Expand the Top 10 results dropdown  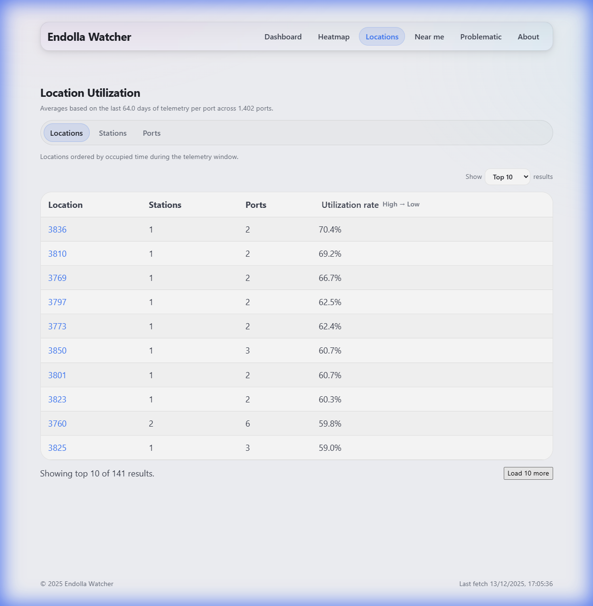[507, 177]
